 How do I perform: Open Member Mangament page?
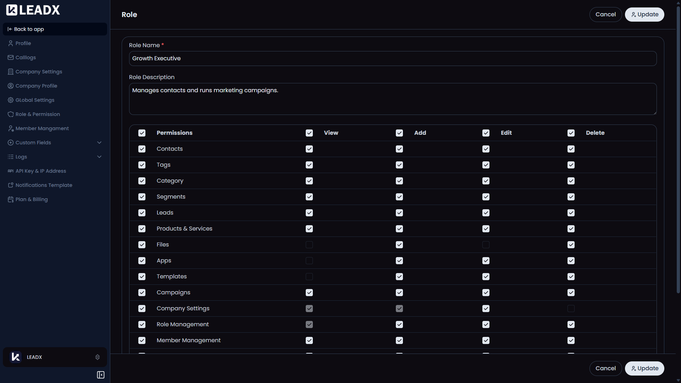(x=42, y=128)
